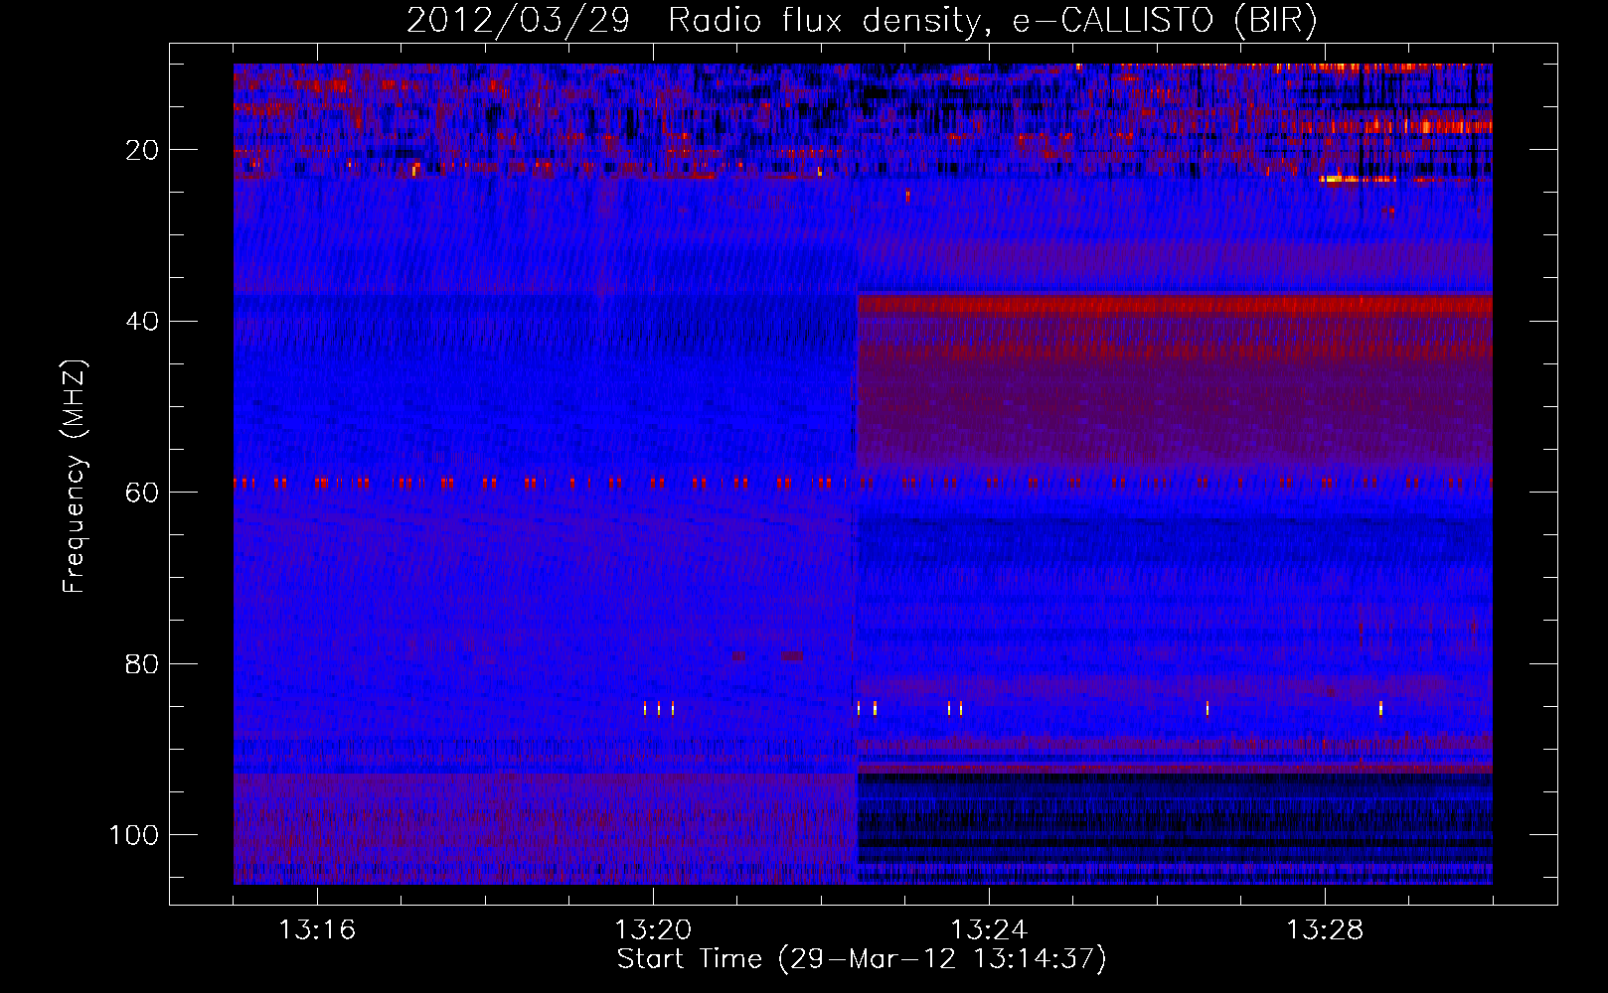
Task: Click the 13:24 time tick label
Action: coord(989,930)
